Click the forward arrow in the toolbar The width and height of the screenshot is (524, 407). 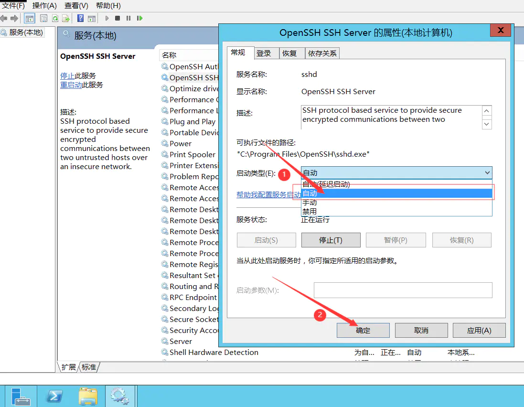point(14,18)
